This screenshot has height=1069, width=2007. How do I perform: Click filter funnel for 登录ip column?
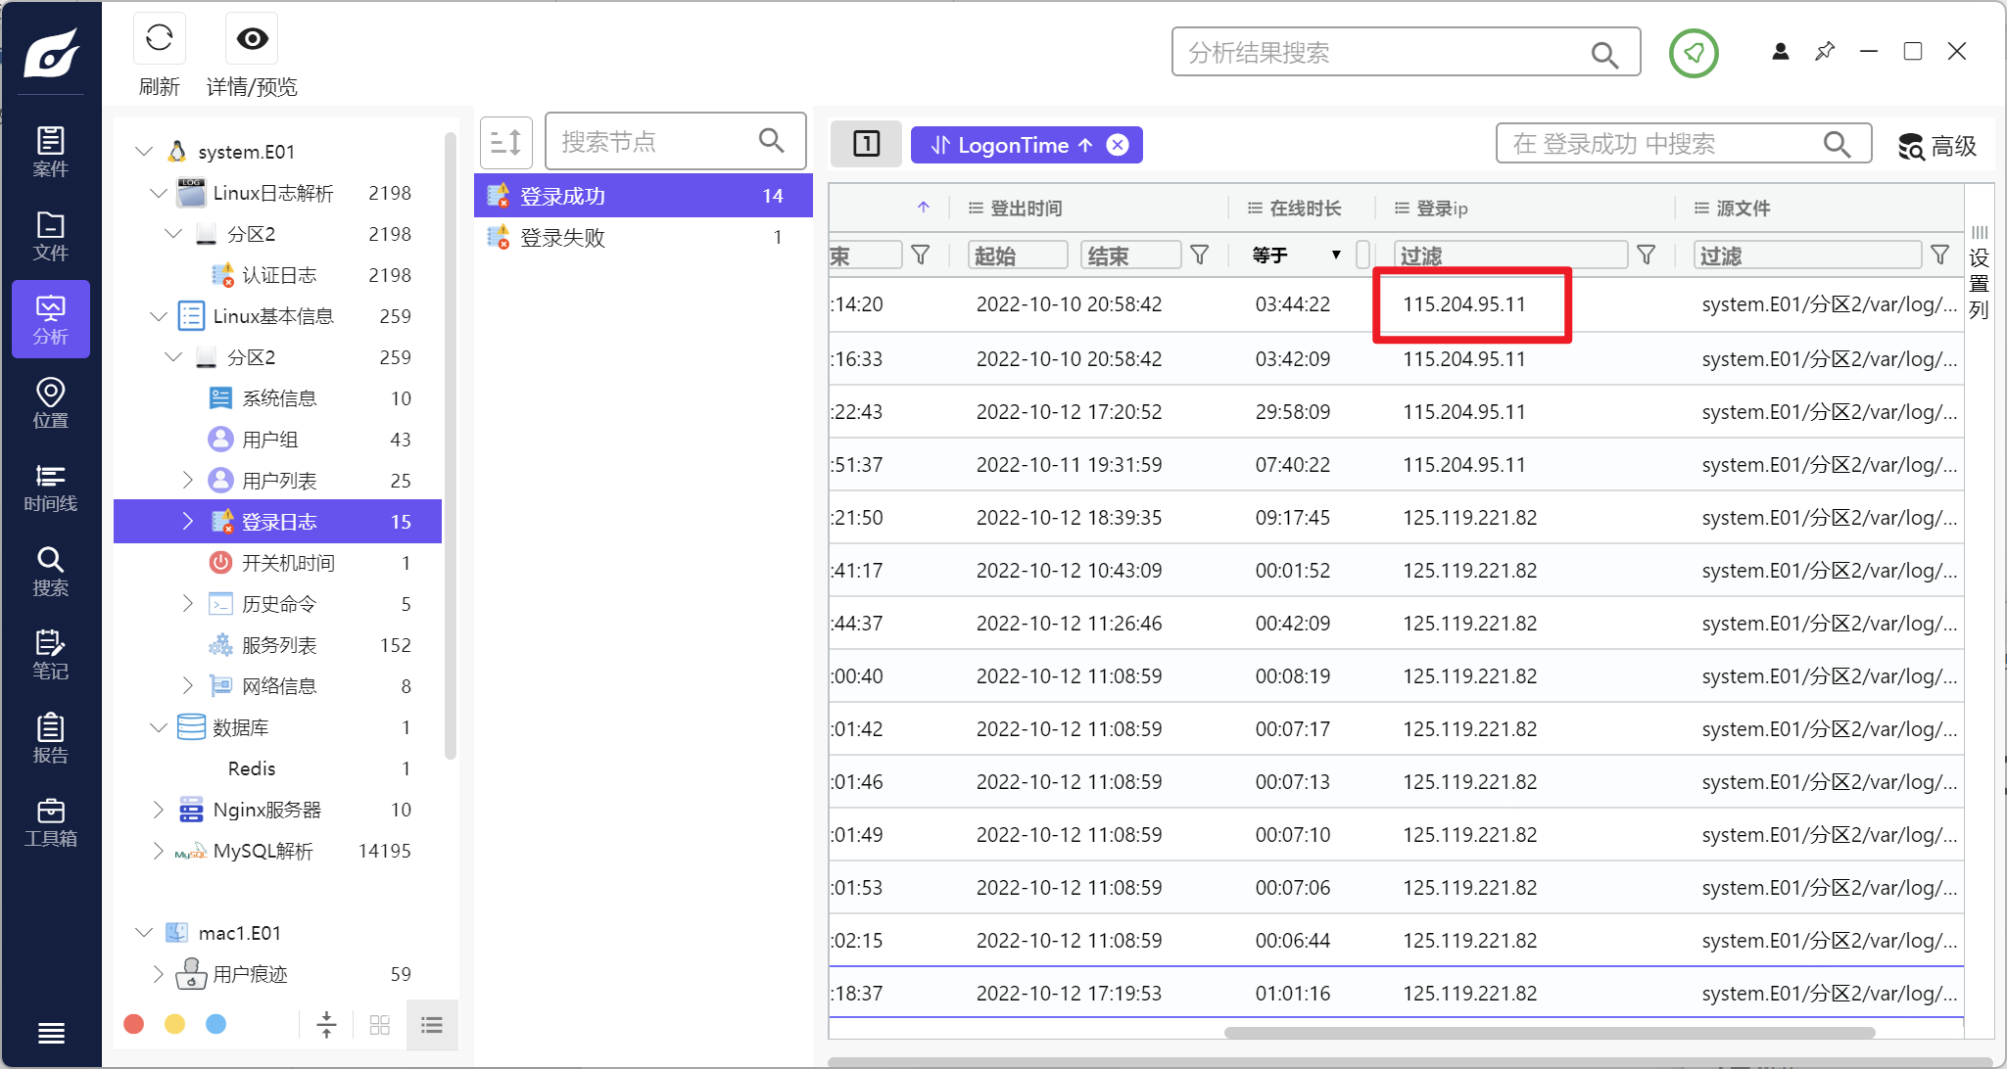[1647, 256]
